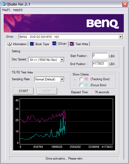This screenshot has height=164, width=129.
Task: Click the 3339056 x-axis label
Action: [94, 147]
